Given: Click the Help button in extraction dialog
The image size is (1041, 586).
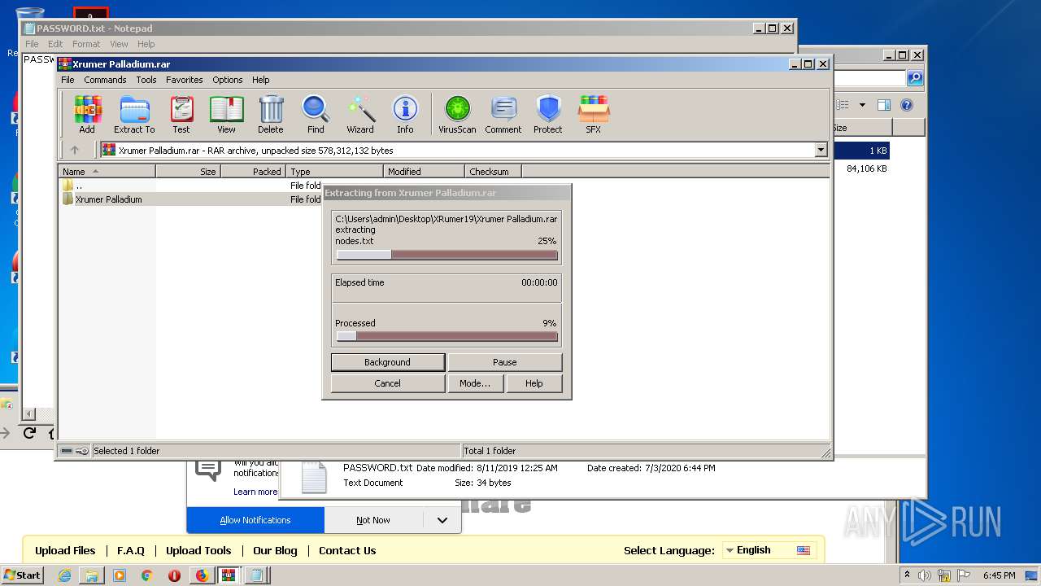Looking at the screenshot, I should pos(534,383).
